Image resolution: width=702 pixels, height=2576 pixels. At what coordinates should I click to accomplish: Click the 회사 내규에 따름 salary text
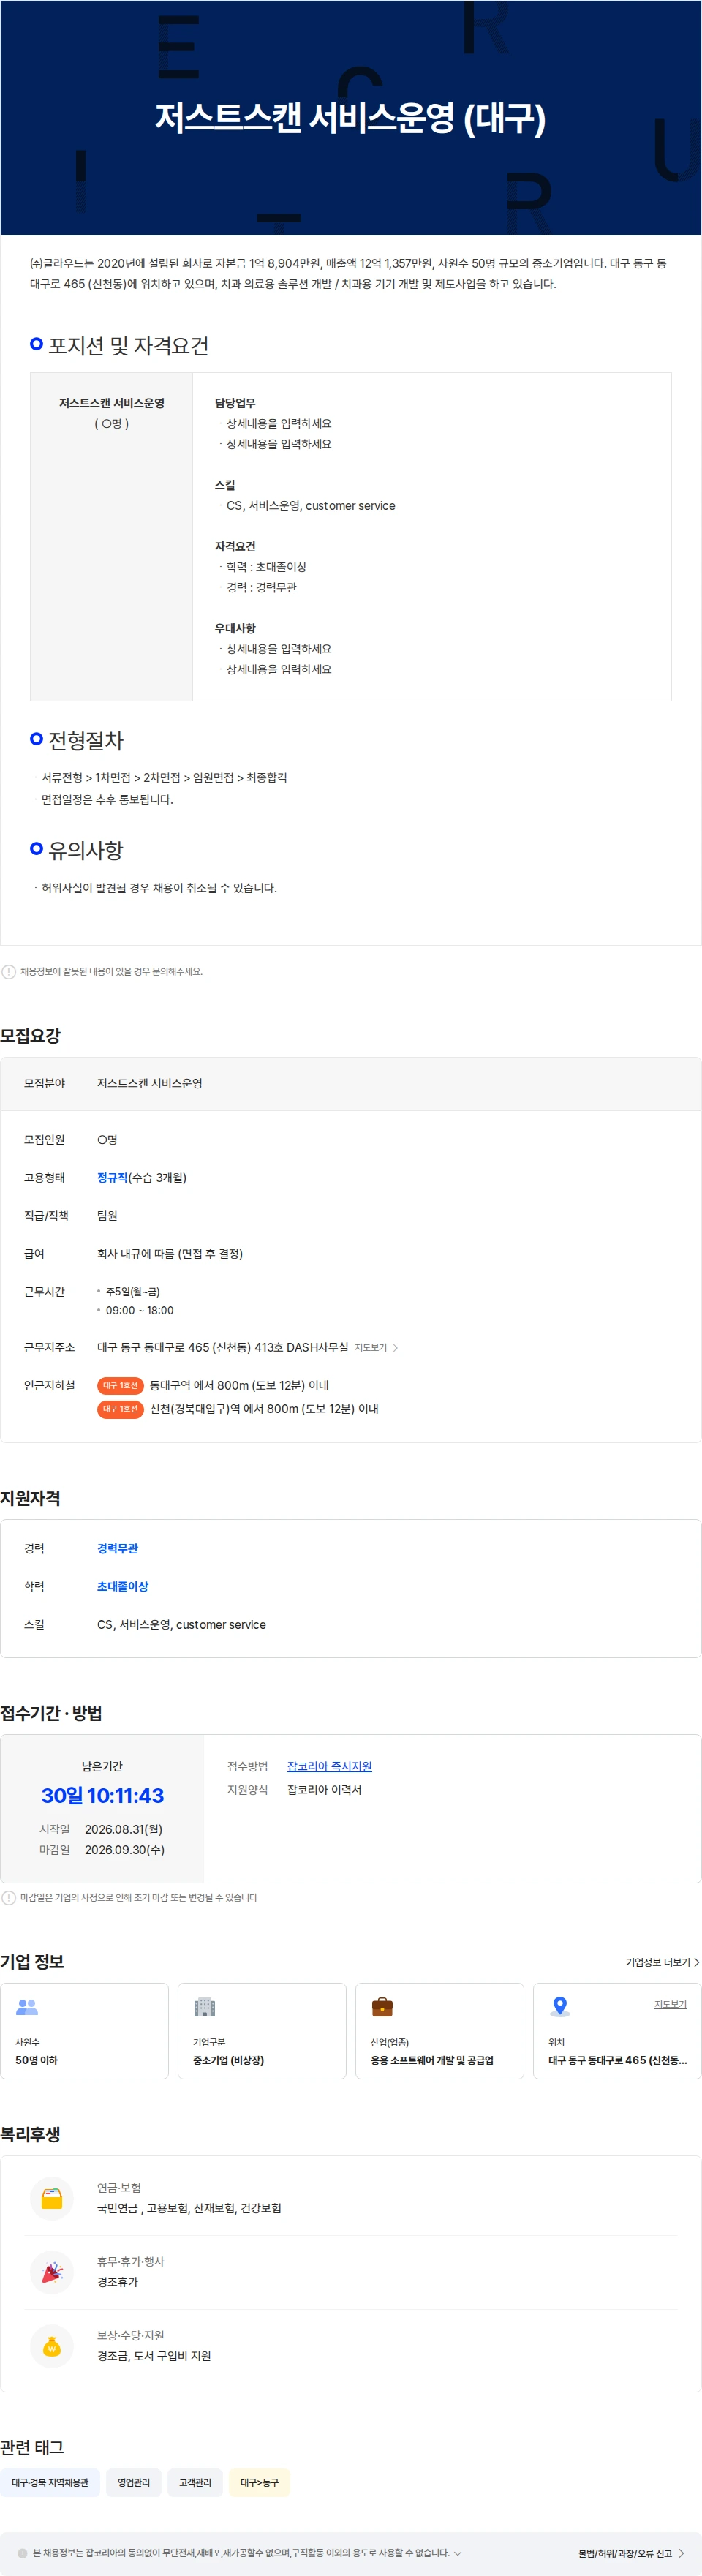pos(170,1253)
